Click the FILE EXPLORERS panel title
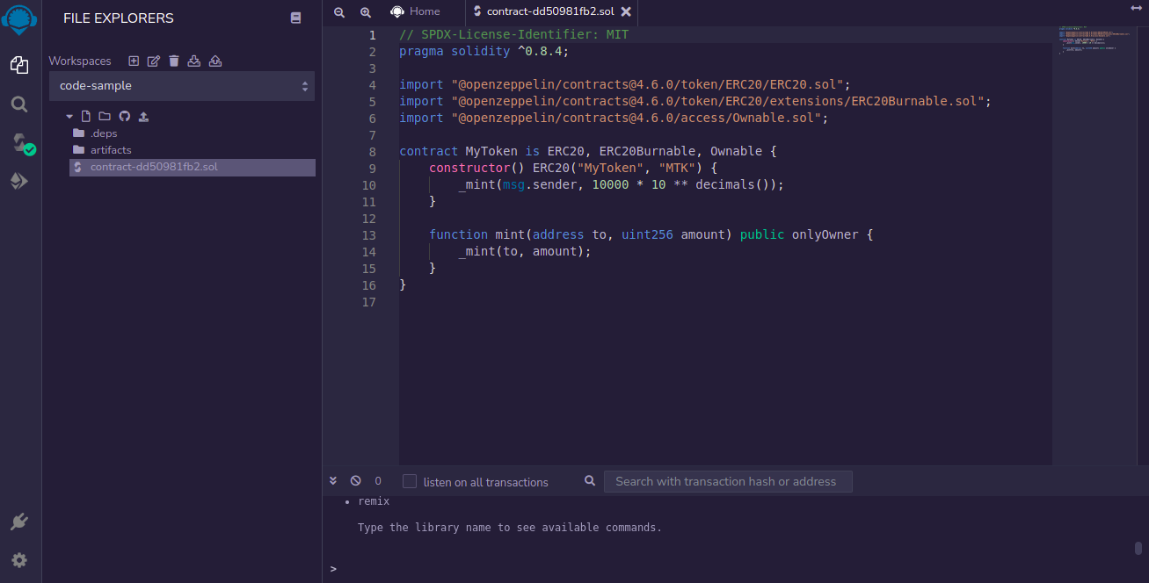The width and height of the screenshot is (1149, 583). pyautogui.click(x=119, y=18)
